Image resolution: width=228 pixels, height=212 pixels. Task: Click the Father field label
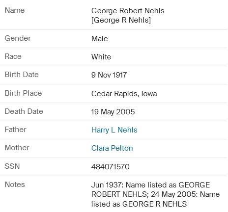tap(16, 130)
